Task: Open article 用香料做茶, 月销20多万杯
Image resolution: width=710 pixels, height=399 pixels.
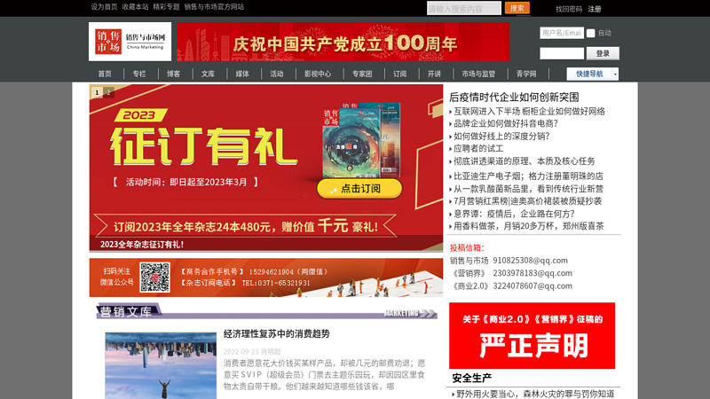Action: tap(529, 226)
